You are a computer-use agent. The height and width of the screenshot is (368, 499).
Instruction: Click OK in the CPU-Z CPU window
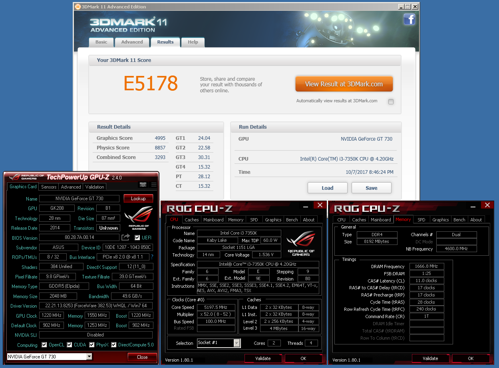click(x=303, y=358)
